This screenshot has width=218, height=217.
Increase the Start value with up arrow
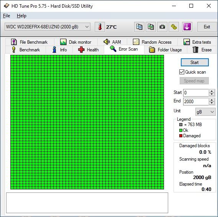(x=211, y=91)
